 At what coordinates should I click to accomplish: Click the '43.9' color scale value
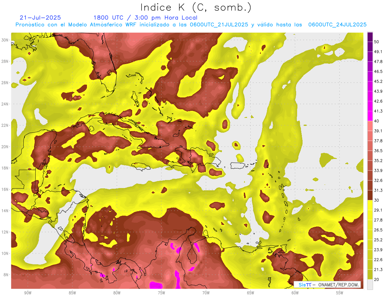378,91
